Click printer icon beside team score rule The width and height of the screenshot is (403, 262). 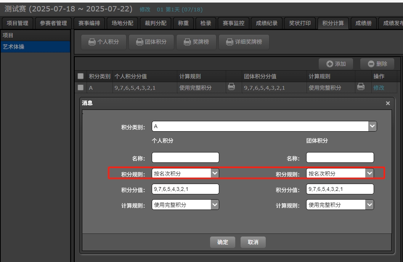(x=360, y=87)
